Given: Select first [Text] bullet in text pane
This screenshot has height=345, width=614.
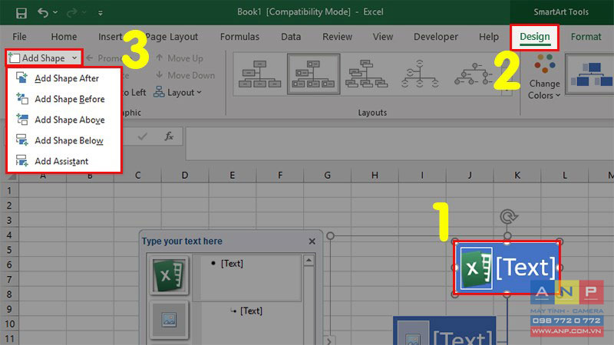Looking at the screenshot, I should [232, 264].
